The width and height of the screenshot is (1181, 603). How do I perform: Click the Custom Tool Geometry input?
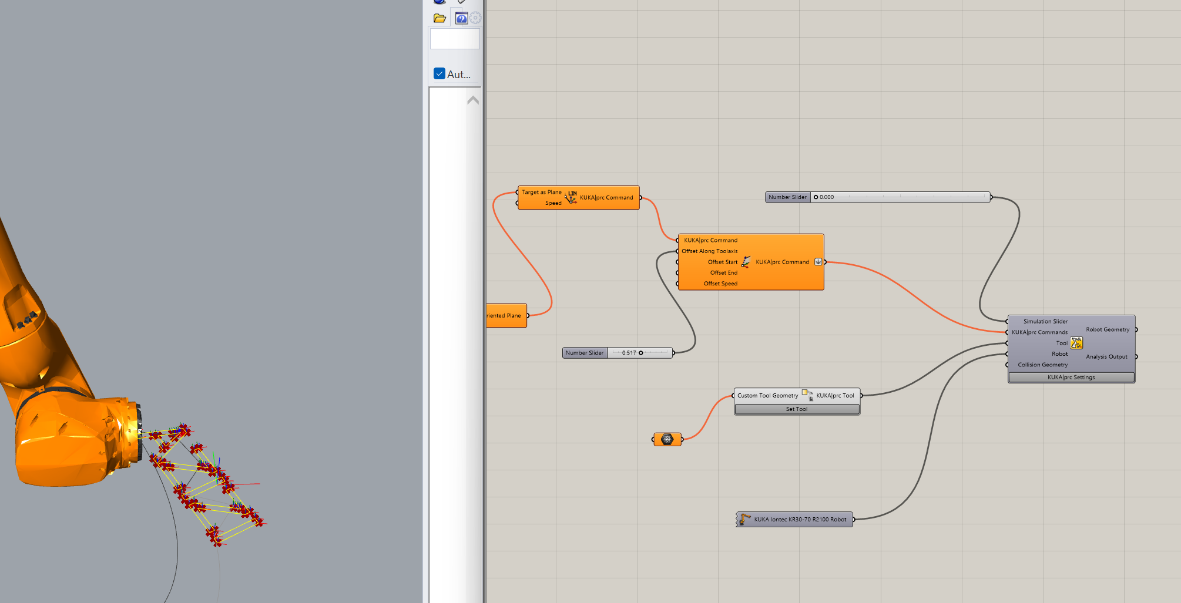[767, 396]
